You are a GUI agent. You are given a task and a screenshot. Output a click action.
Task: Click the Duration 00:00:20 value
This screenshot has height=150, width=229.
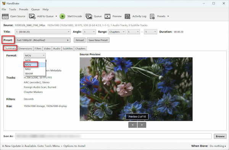(179, 32)
